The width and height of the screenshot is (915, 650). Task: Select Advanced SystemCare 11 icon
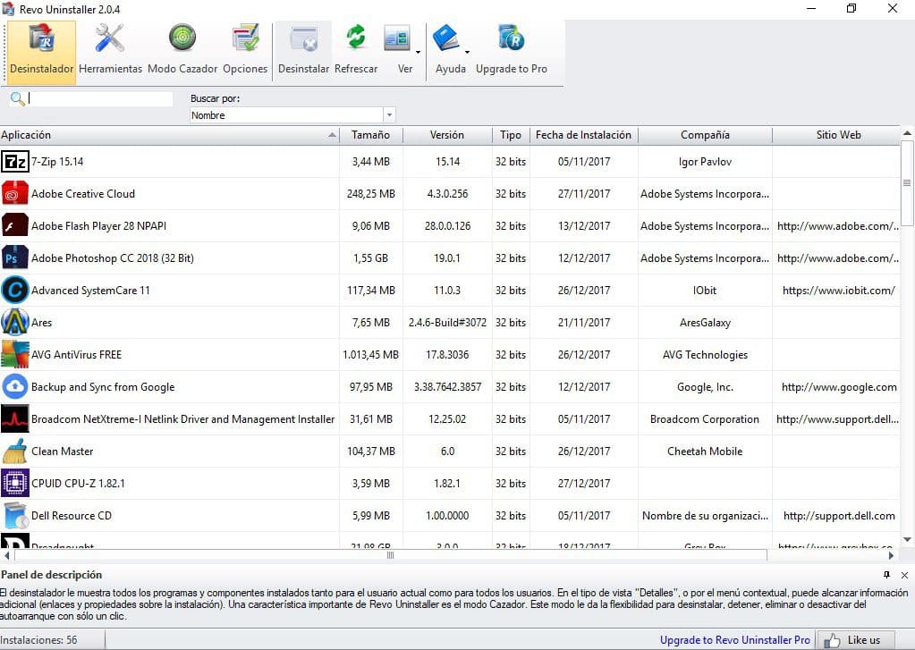click(x=14, y=290)
